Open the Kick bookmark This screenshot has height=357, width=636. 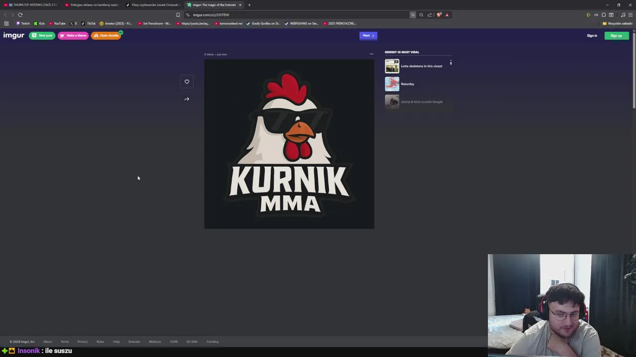[x=39, y=23]
